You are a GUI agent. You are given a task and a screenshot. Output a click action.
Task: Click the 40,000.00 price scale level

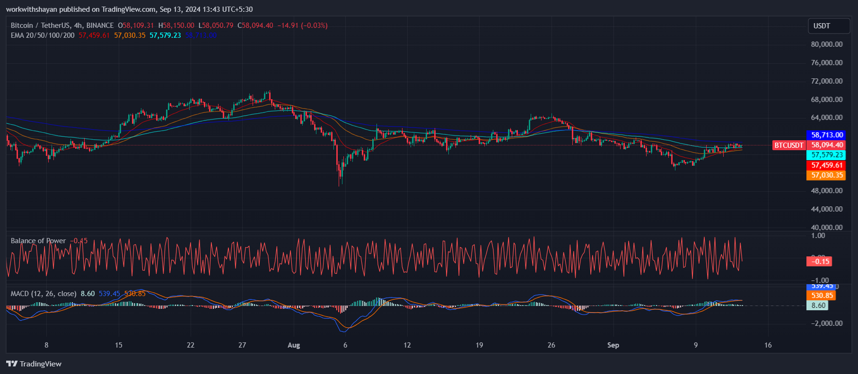[827, 228]
